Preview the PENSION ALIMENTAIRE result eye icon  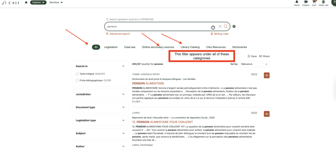pos(267,75)
